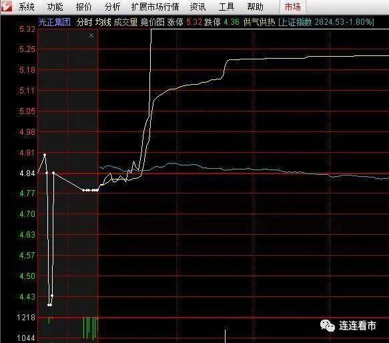
Task: Open the 扩展市场行情 menu
Action: tap(155, 7)
